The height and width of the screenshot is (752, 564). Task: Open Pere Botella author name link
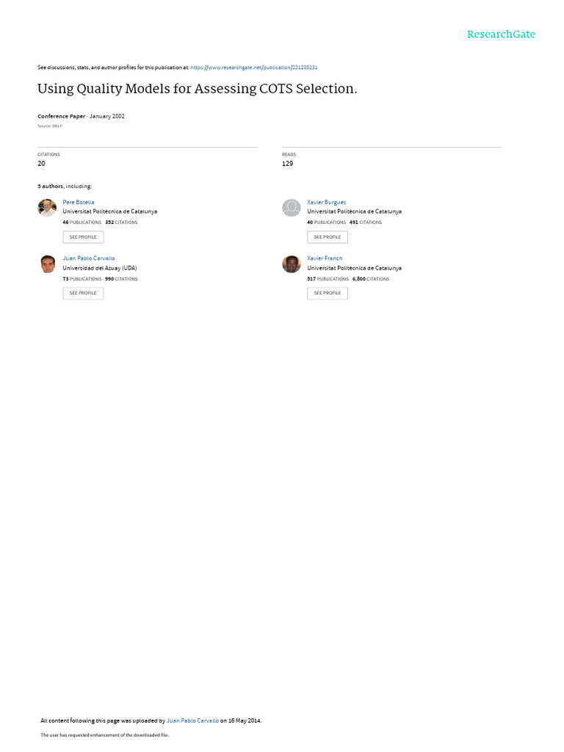pyautogui.click(x=78, y=203)
